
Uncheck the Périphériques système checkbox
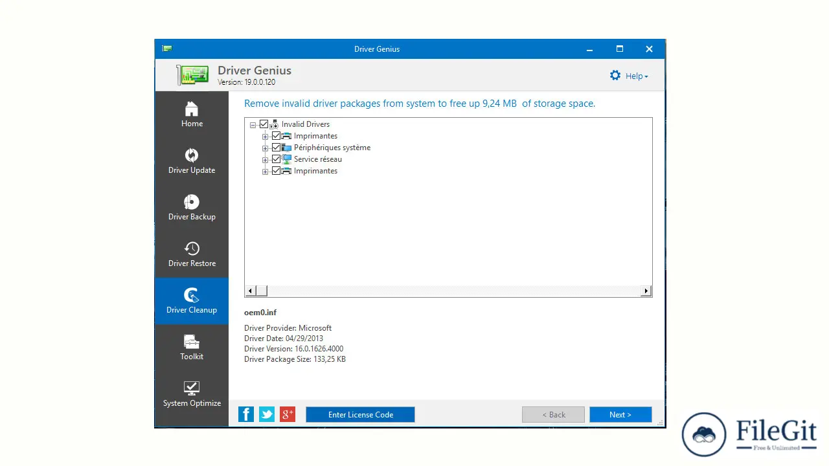277,148
